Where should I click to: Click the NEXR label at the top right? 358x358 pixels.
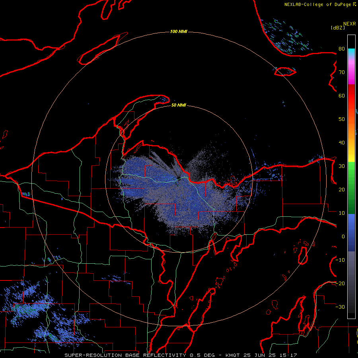(350, 24)
